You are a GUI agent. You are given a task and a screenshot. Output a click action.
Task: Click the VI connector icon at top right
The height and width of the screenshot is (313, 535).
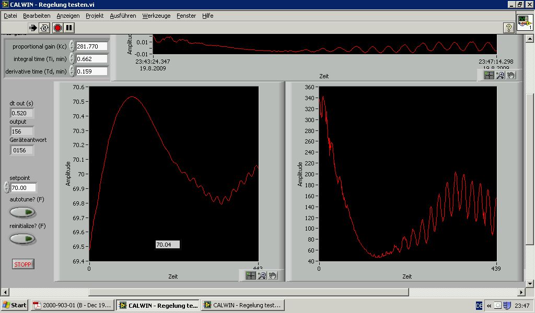click(x=525, y=23)
